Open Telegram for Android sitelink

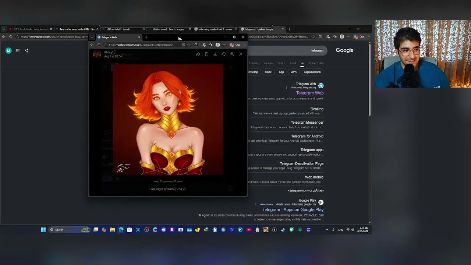pyautogui.click(x=307, y=136)
